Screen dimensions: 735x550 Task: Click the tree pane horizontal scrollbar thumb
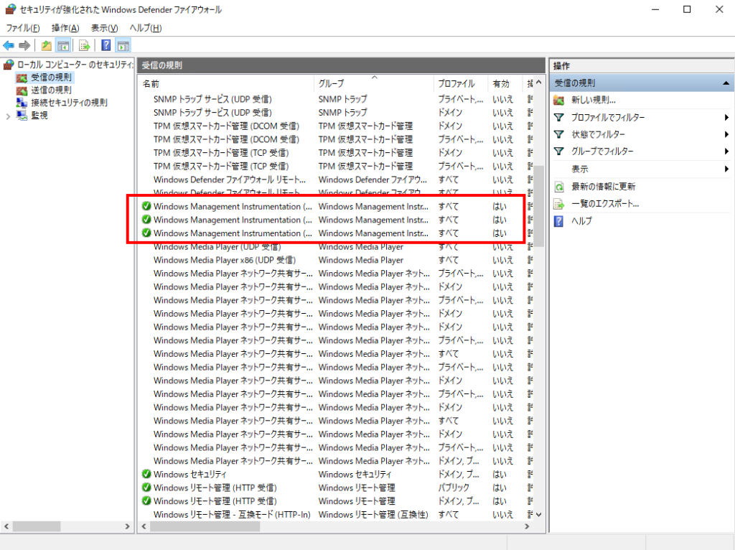[37, 526]
